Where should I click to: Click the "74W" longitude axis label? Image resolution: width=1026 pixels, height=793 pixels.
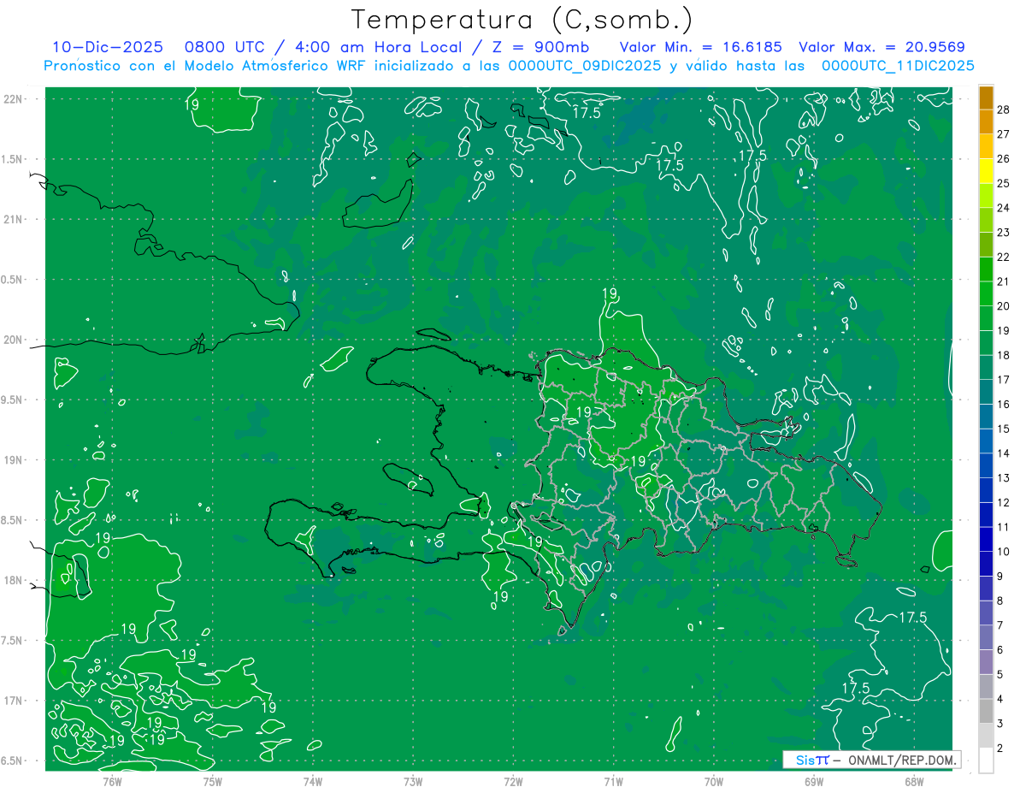(312, 781)
